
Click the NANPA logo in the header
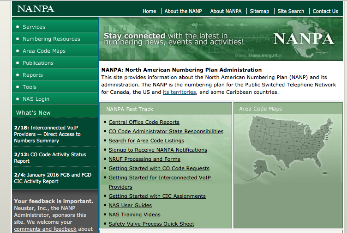click(36, 9)
